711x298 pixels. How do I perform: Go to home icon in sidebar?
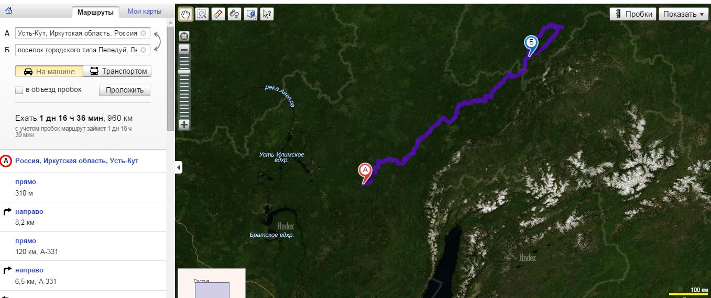pos(8,10)
